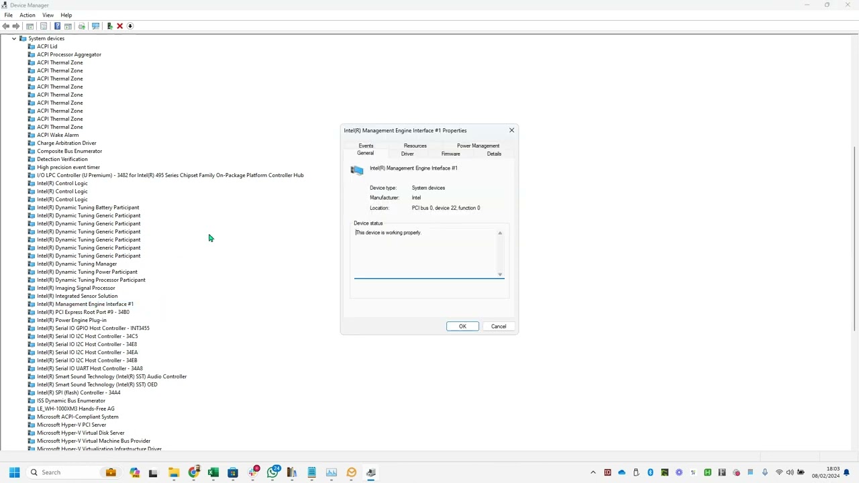Click the blue question mark Help toolbar icon
The width and height of the screenshot is (859, 483).
(x=57, y=26)
